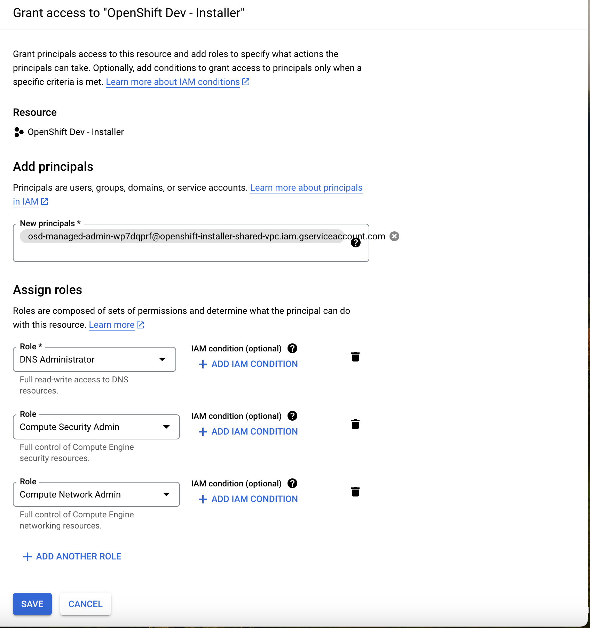Open help for first IAM condition
This screenshot has width=590, height=628.
(x=293, y=348)
